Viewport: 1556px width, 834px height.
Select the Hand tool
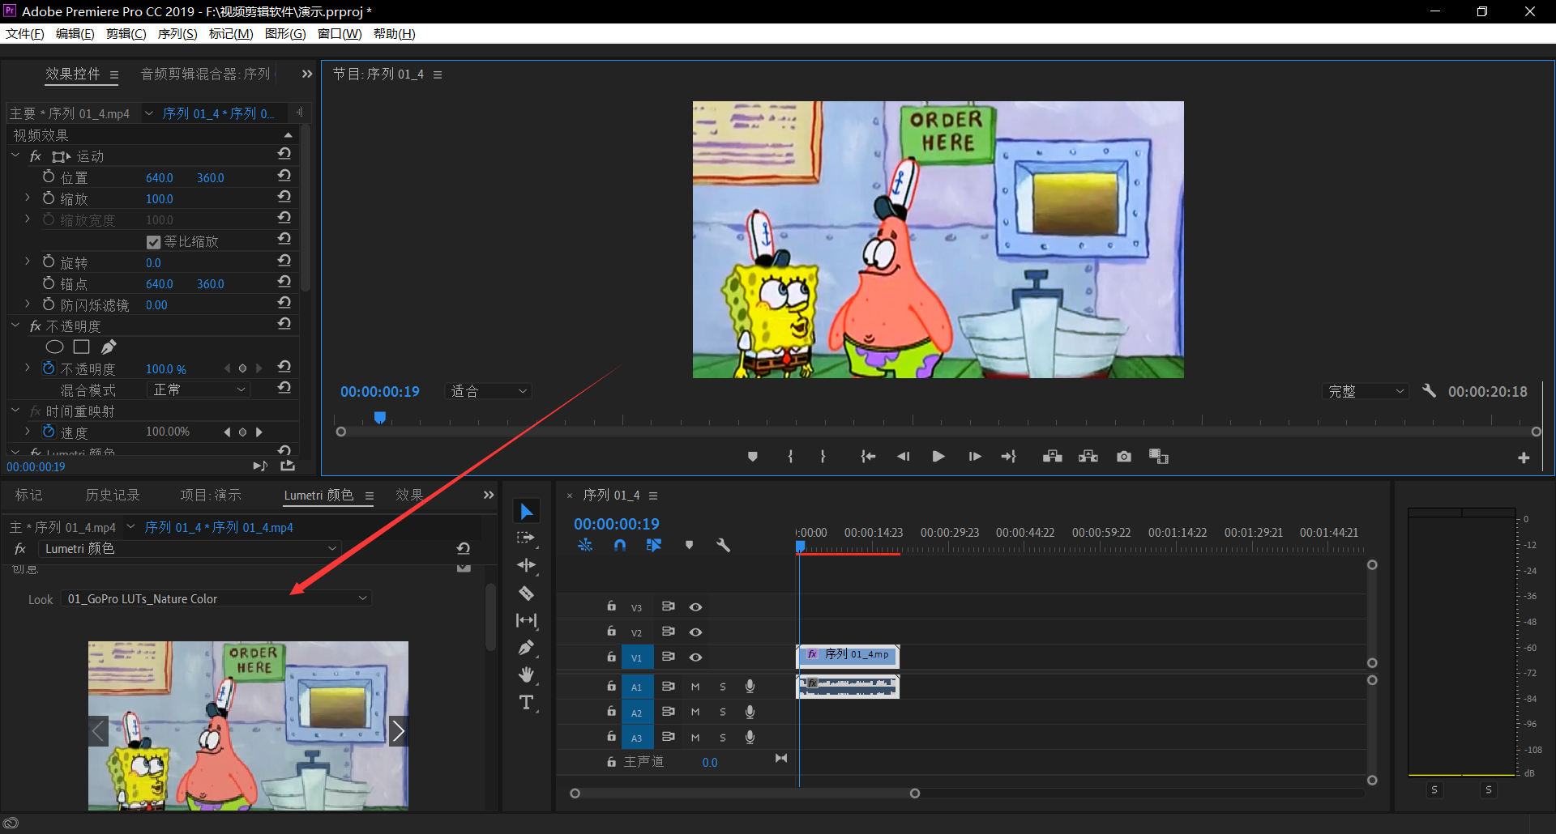pos(526,674)
